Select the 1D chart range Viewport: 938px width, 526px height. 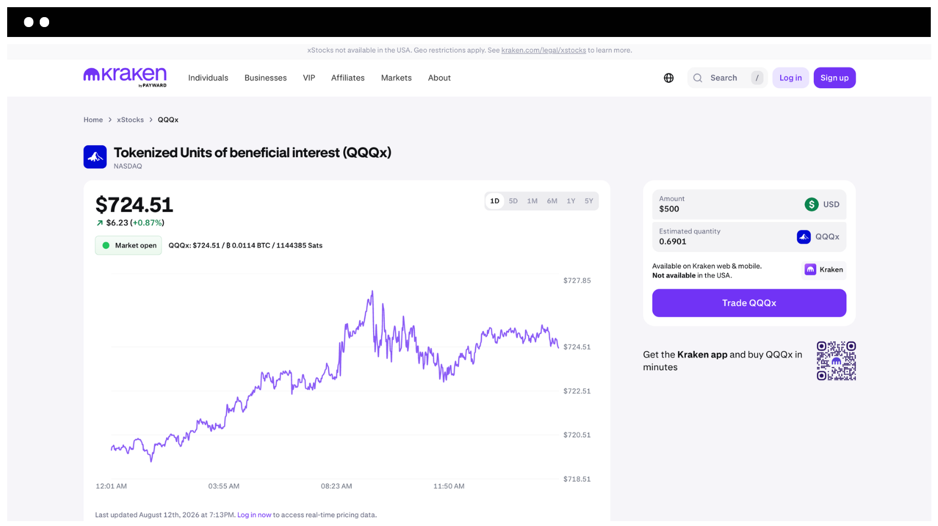click(495, 201)
